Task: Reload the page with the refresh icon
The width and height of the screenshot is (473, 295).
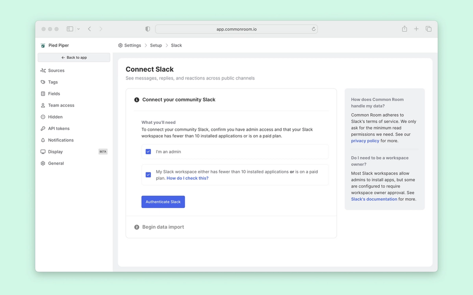Action: (x=314, y=29)
